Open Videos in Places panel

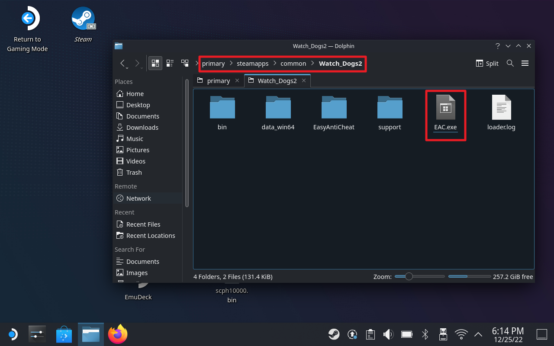coord(148,161)
